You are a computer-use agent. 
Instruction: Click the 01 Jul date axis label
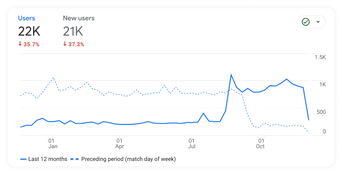[x=191, y=143]
